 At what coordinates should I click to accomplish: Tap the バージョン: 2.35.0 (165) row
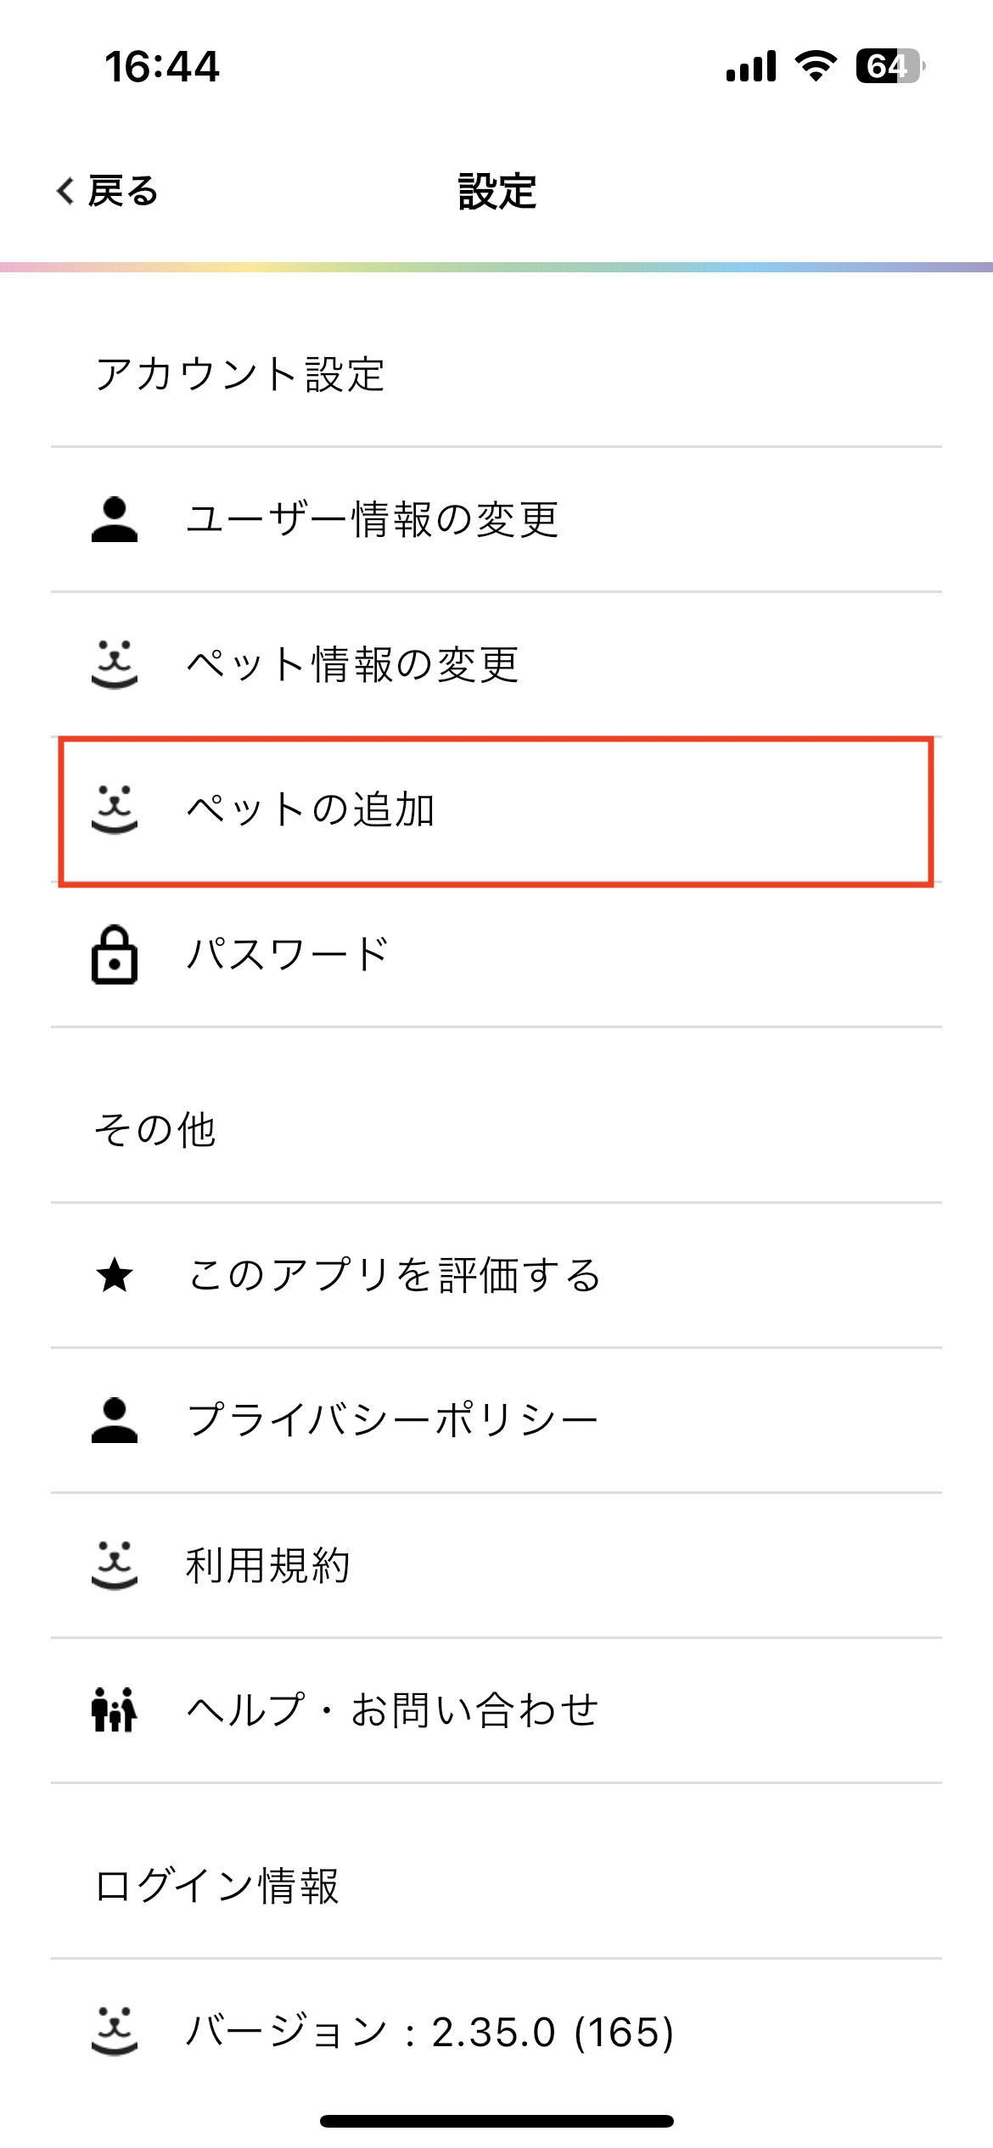(x=429, y=2031)
